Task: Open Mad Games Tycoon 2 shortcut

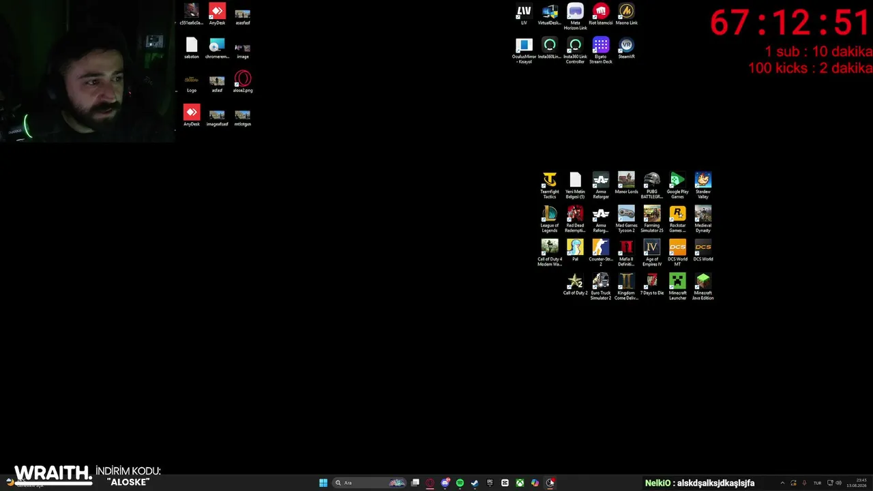Action: pos(626,219)
